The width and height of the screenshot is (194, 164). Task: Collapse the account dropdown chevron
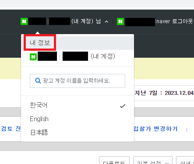pos(106,22)
